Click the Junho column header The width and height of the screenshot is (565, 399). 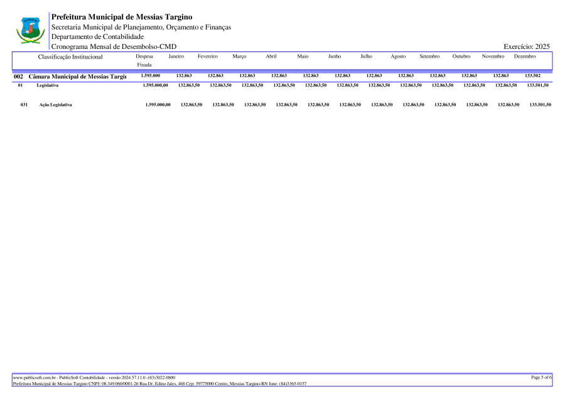pos(334,56)
